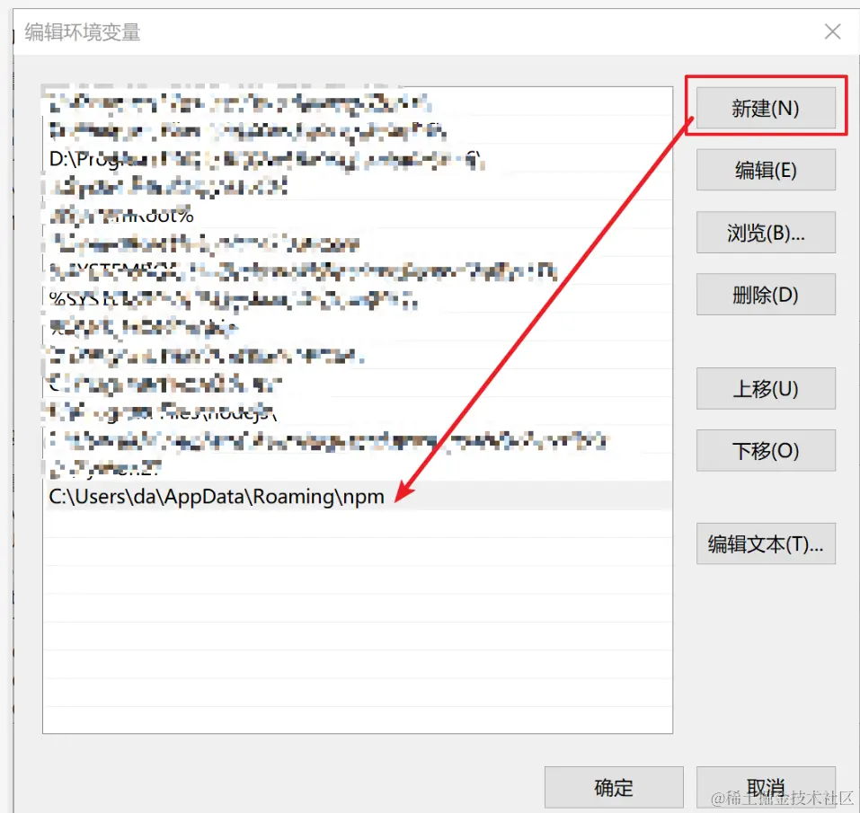Select the path entry ending in nodejs\
This screenshot has height=813, width=860.
pos(358,411)
